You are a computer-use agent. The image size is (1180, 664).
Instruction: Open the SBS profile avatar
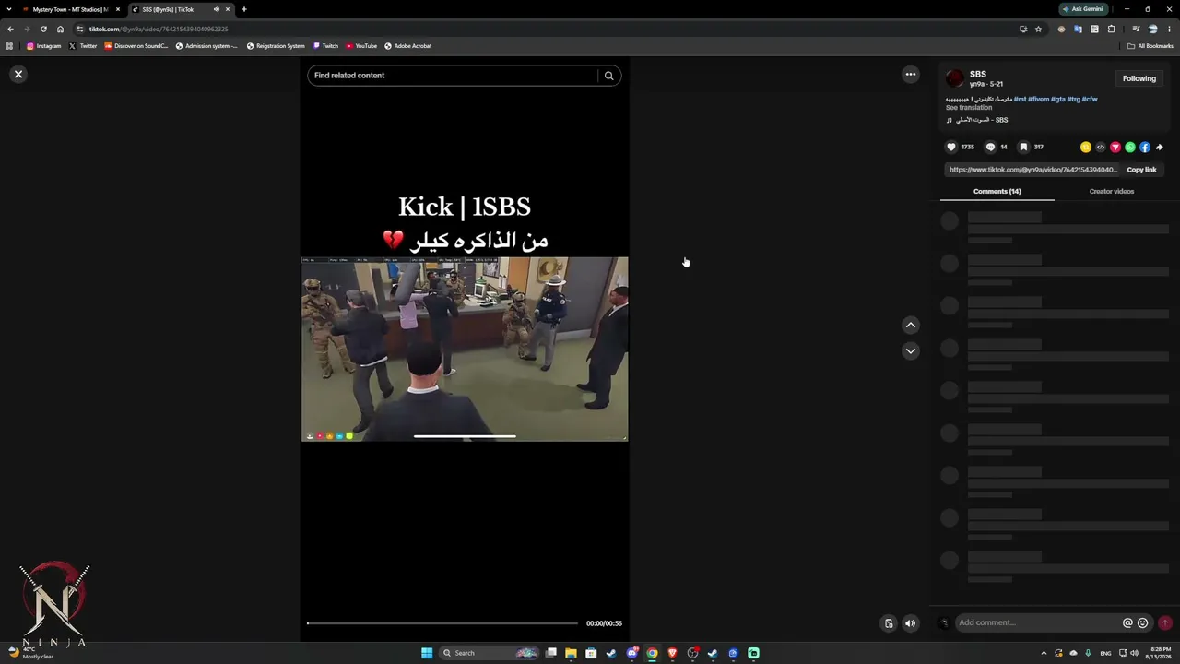click(x=955, y=78)
